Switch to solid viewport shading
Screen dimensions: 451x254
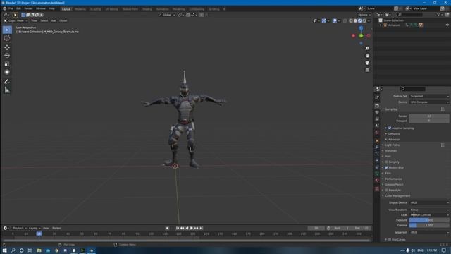point(355,20)
